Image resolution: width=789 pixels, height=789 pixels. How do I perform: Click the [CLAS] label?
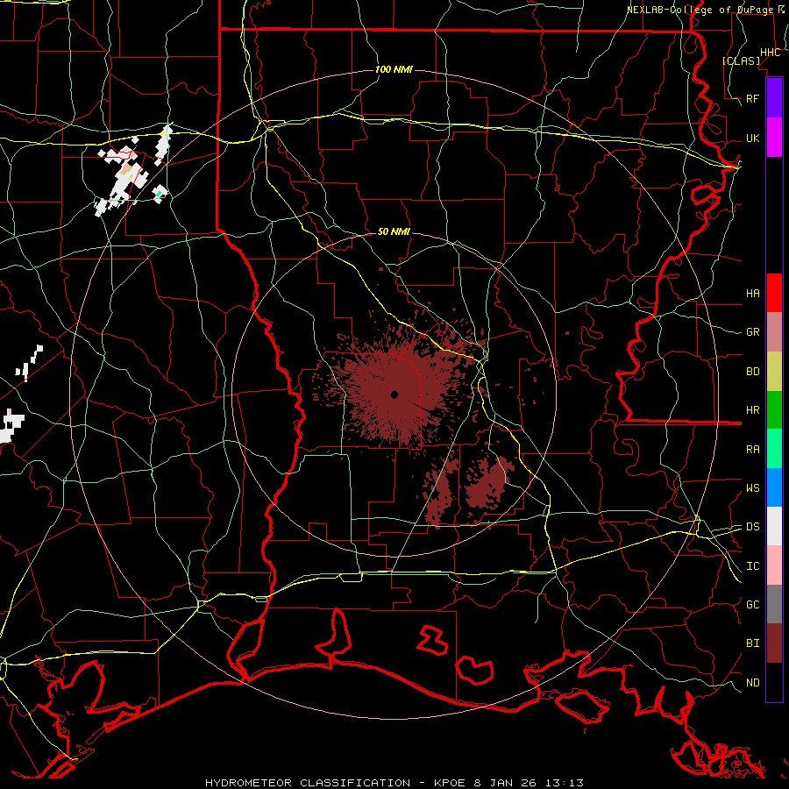click(x=741, y=60)
